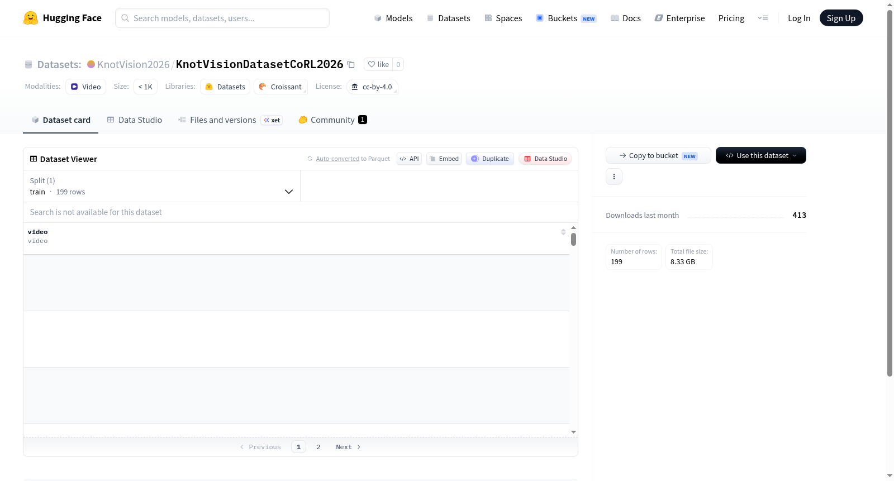Click the Log In link

tap(799, 18)
